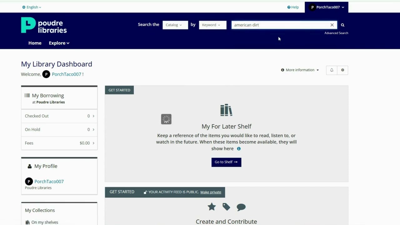400x225 pixels.
Task: Click the My Borrowing heading
Action: tap(48, 96)
